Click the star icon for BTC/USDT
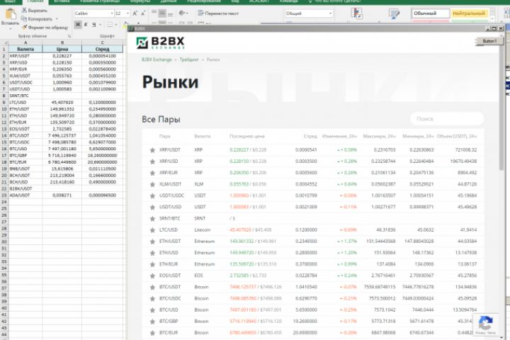Image resolution: width=510 pixels, height=340 pixels. [x=152, y=287]
